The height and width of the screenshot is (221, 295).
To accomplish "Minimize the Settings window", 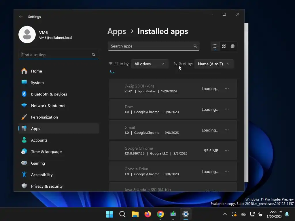I will tap(211, 14).
